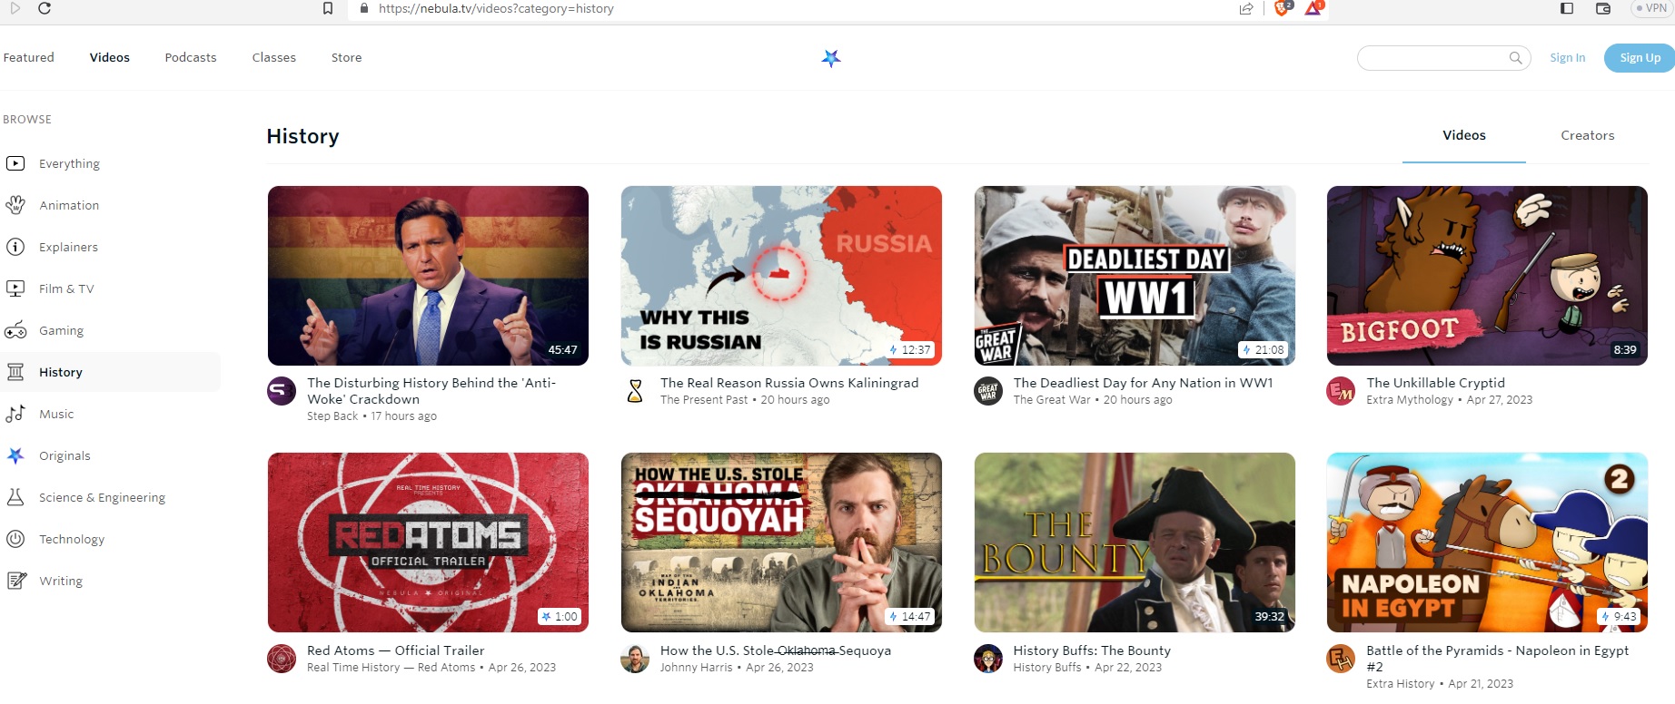Open Extra History channel avatar

coord(1341,659)
